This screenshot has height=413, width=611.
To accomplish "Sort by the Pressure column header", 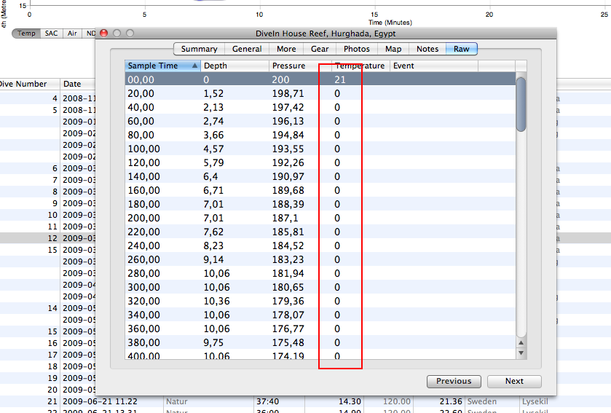I will pyautogui.click(x=300, y=66).
